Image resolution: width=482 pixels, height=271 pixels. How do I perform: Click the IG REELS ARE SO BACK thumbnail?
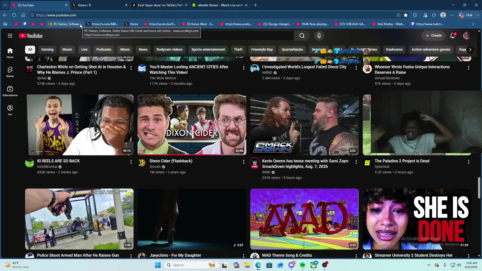(79, 125)
